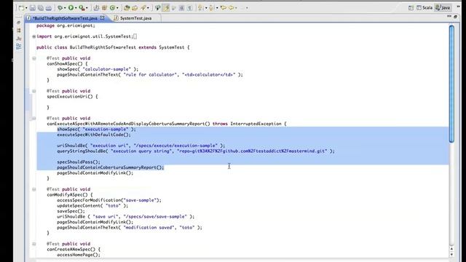466x262 pixels.
Task: Collapse the specExecutionUri method fold
Action: [x=34, y=91]
